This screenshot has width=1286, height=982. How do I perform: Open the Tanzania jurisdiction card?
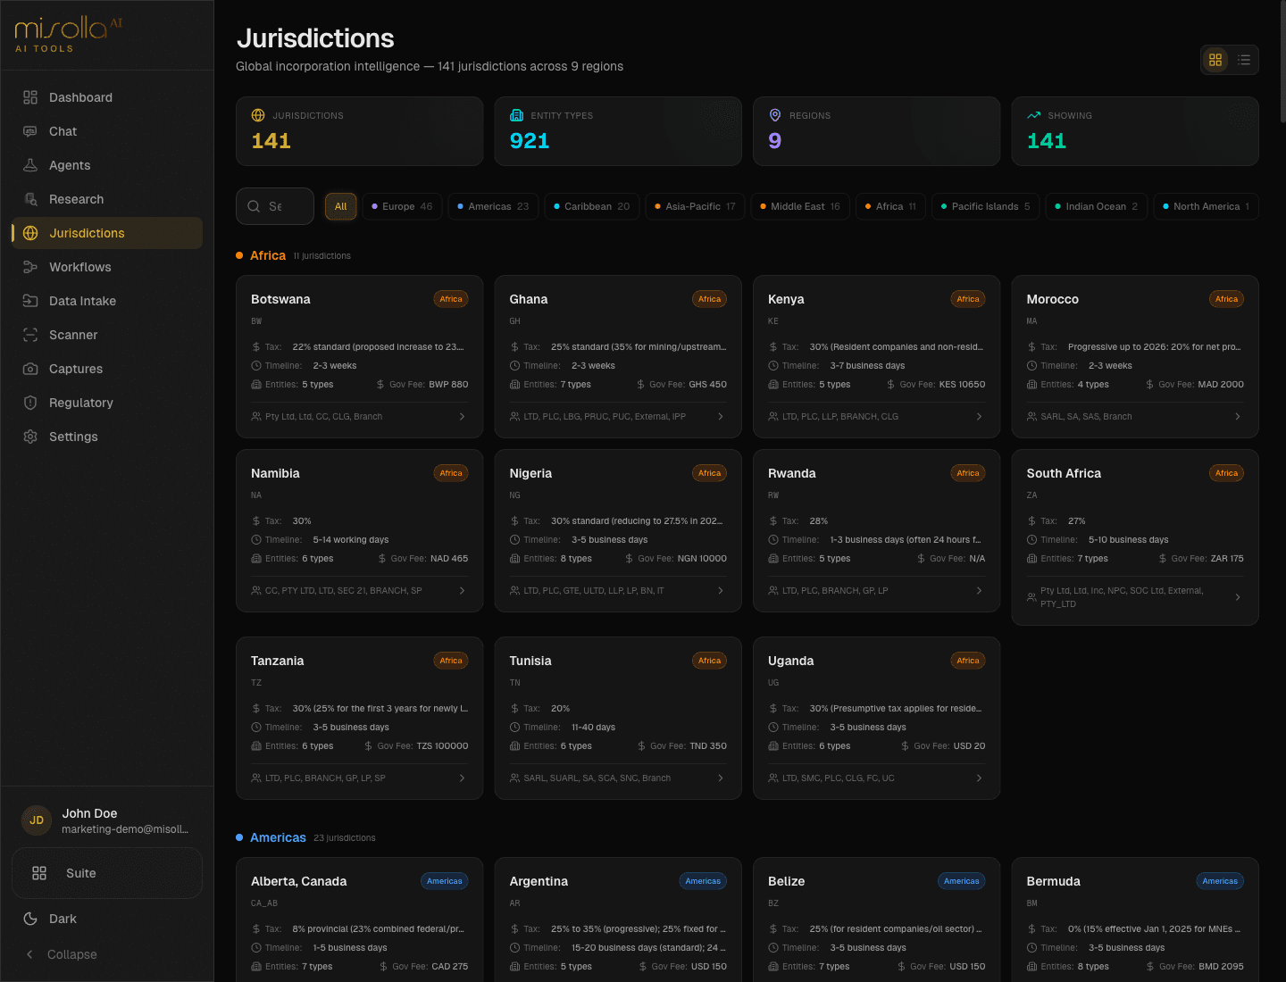[359, 718]
